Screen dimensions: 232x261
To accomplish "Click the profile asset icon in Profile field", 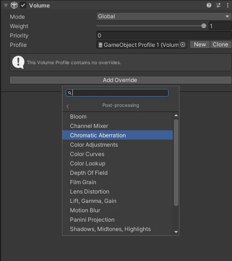I will pos(100,45).
